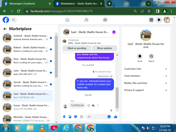Open Facebook search magnifier icon
The image size is (176, 132).
[13, 20]
